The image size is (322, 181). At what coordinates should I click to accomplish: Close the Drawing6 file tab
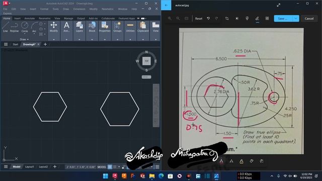38,44
